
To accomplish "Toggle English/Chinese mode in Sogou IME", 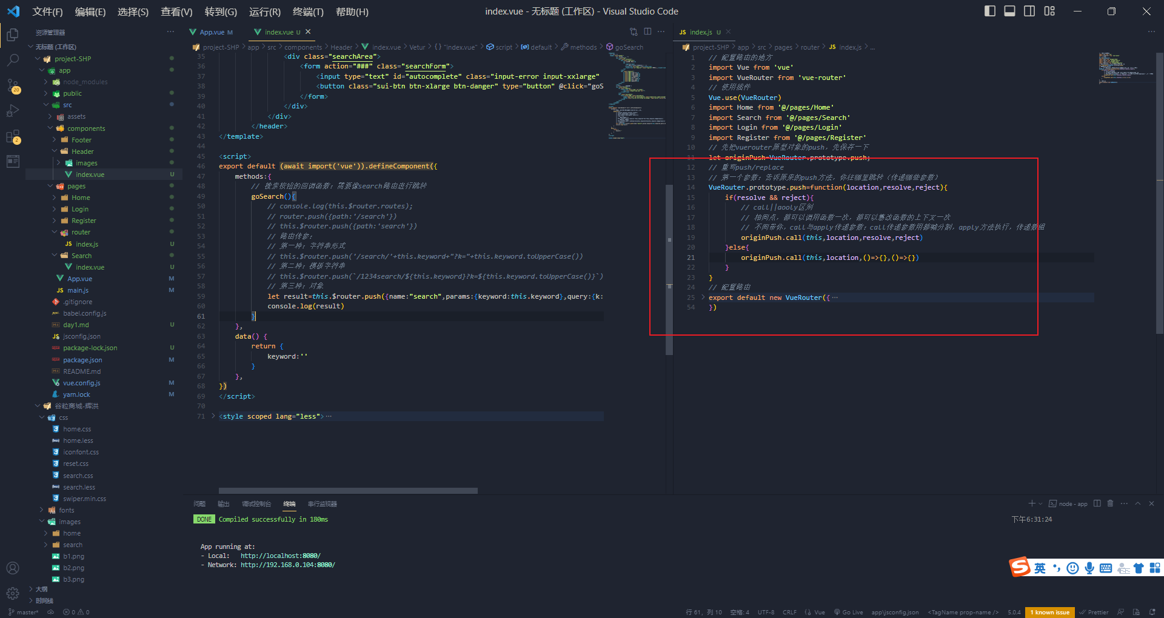I will 1040,568.
